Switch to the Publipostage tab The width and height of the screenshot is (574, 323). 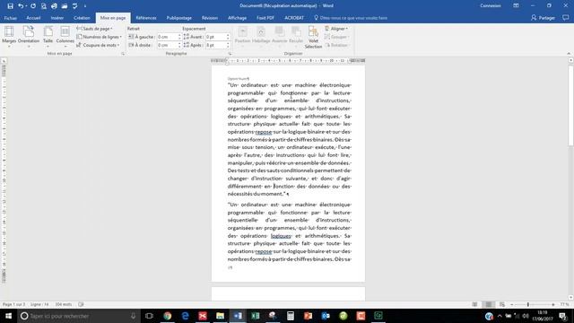179,18
